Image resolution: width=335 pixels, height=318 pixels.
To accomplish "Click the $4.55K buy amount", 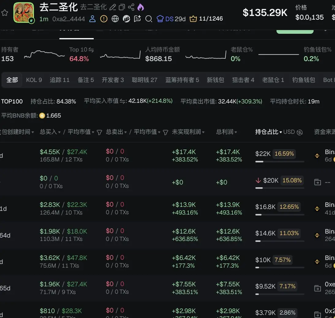I will 50,152.
